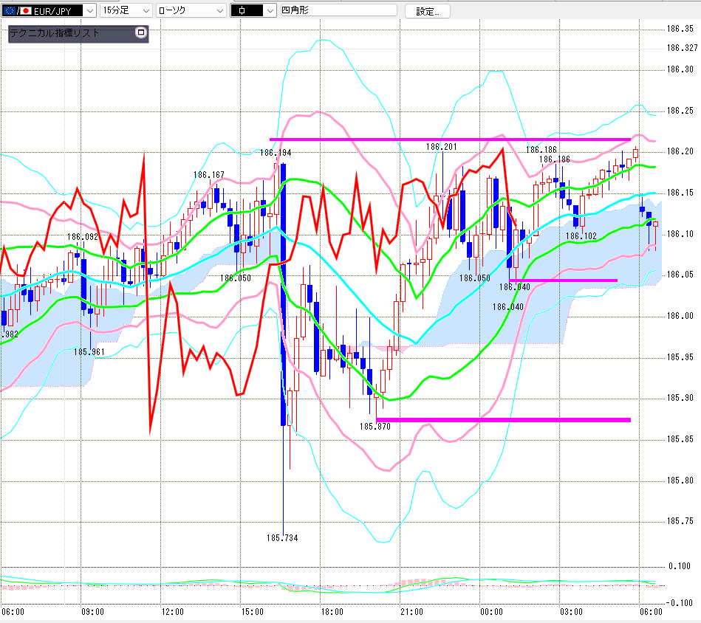Screen dimensions: 701x623
Task: Click the 00:00 time axis marker
Action: 491,611
